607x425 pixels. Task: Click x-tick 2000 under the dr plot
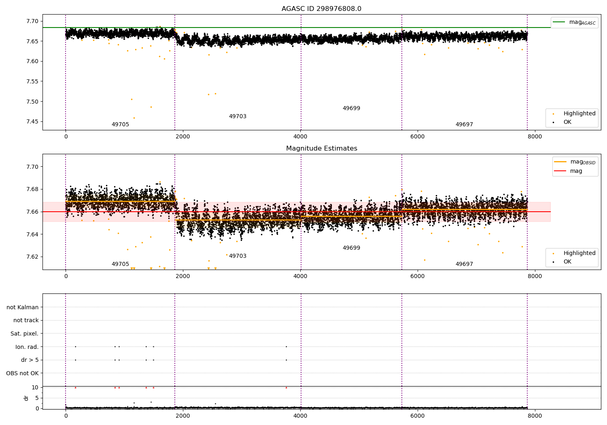point(183,416)
